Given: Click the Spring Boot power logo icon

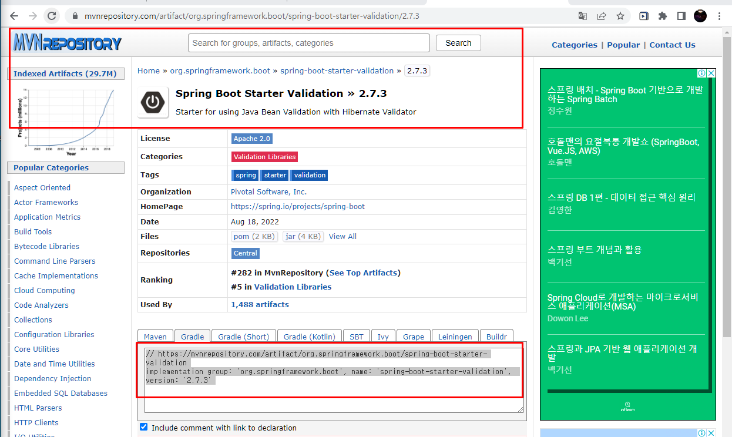Looking at the screenshot, I should [153, 102].
